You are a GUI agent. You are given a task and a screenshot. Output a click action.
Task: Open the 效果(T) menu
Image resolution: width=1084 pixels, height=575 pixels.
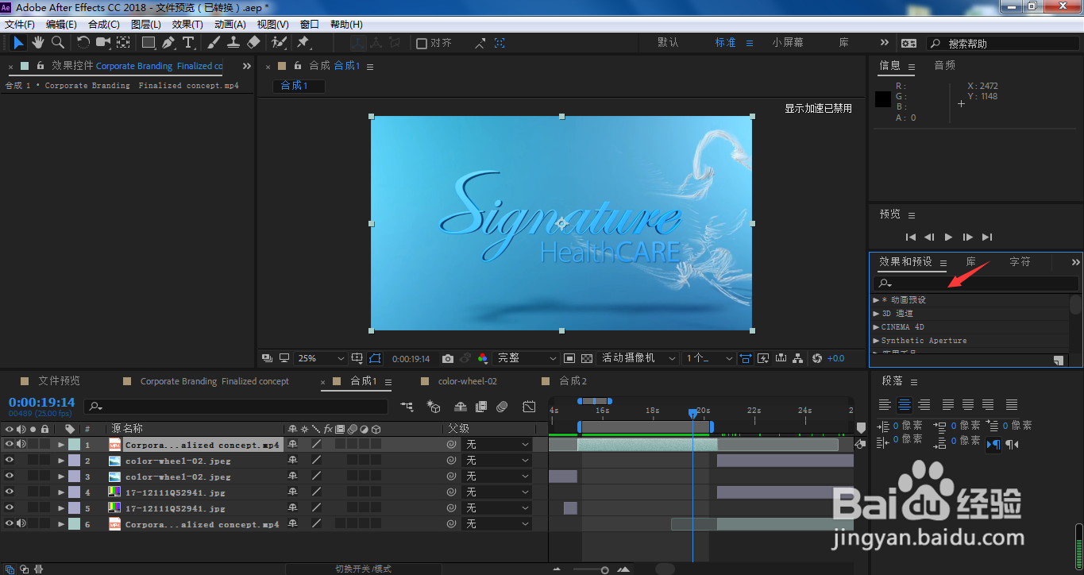tap(187, 25)
